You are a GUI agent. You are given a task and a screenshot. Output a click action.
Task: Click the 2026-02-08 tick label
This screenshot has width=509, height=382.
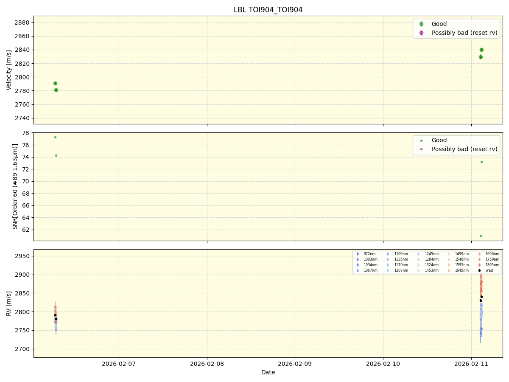pos(207,363)
